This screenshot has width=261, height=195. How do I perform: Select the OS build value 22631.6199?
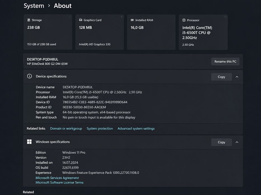click(70, 168)
